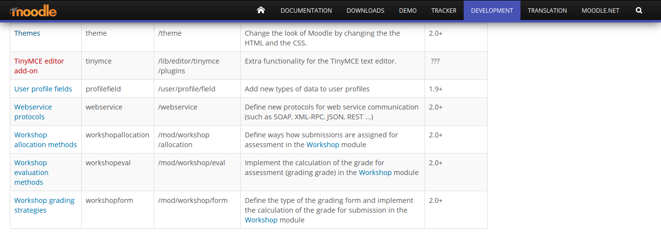Click the '/theme' path cell
The image size is (661, 242).
[197, 38]
